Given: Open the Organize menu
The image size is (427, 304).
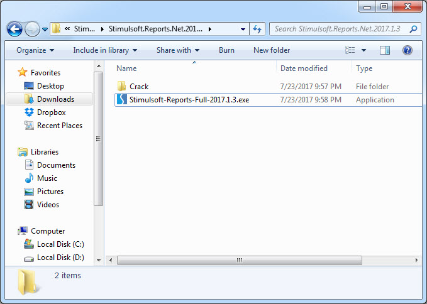Looking at the screenshot, I should 35,50.
